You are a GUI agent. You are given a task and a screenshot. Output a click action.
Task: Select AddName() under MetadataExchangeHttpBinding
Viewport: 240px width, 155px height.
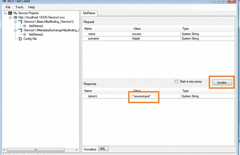tap(36, 35)
